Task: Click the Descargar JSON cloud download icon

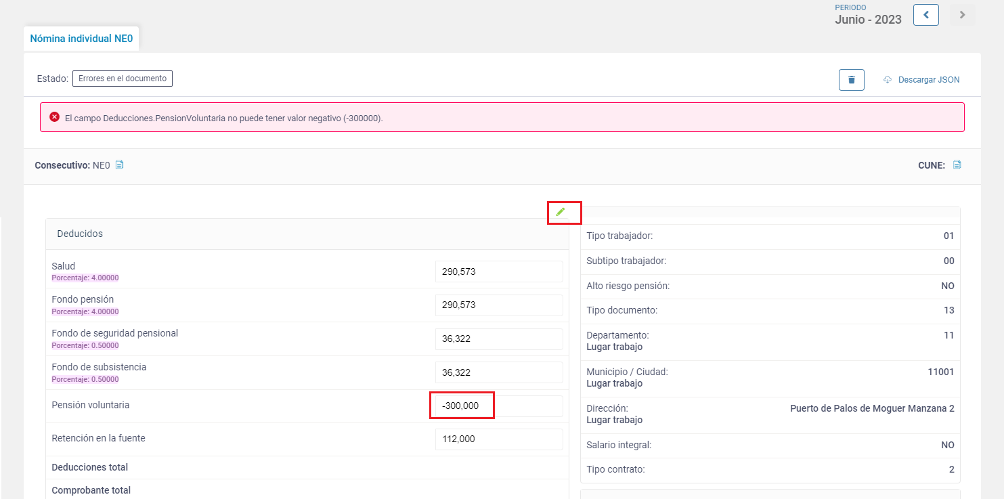Action: (x=888, y=80)
